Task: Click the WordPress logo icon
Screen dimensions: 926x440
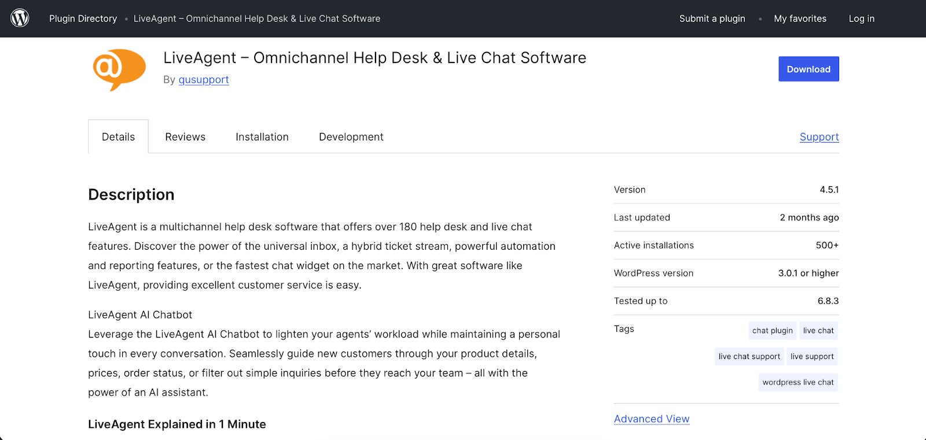Action: click(x=20, y=18)
